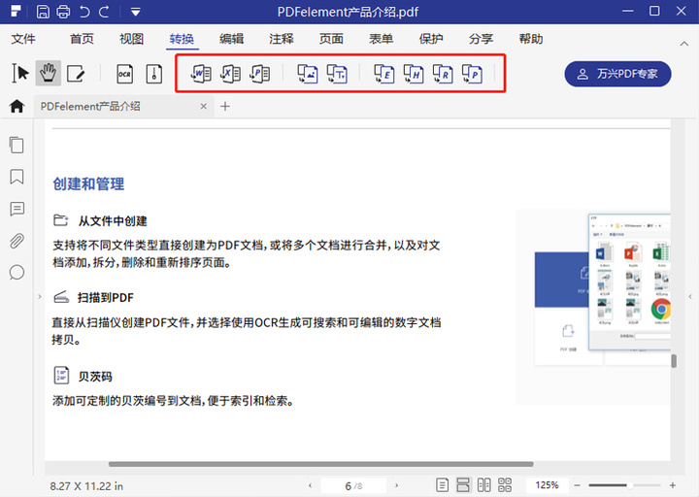Collapse the ribbon with the chevron
699x497 pixels.
click(x=683, y=44)
